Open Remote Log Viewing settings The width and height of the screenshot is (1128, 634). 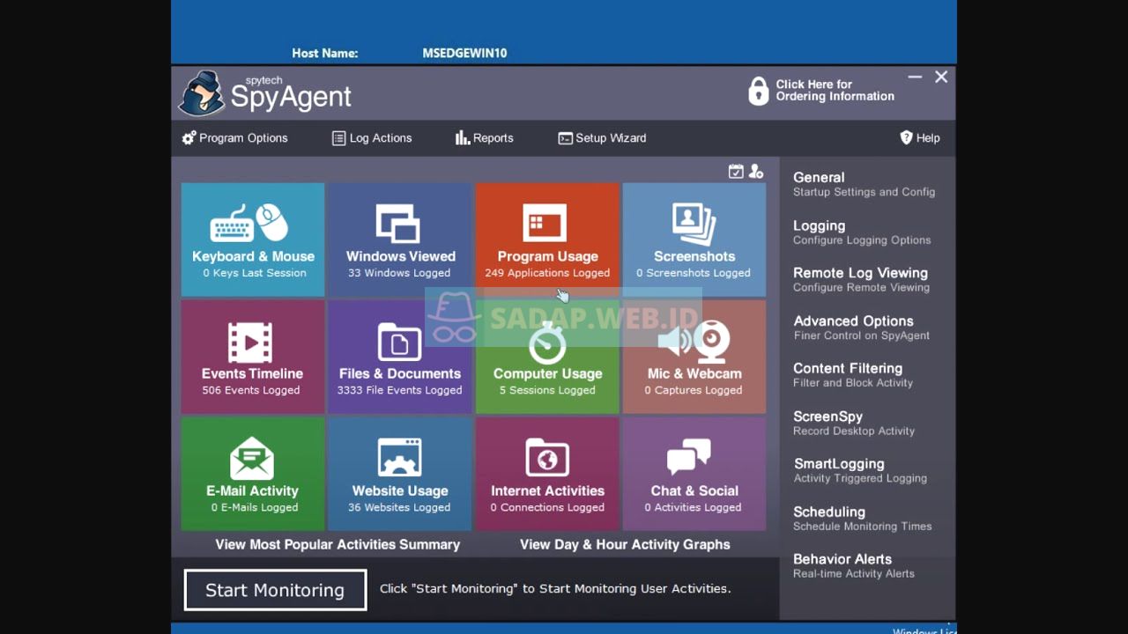pos(861,280)
